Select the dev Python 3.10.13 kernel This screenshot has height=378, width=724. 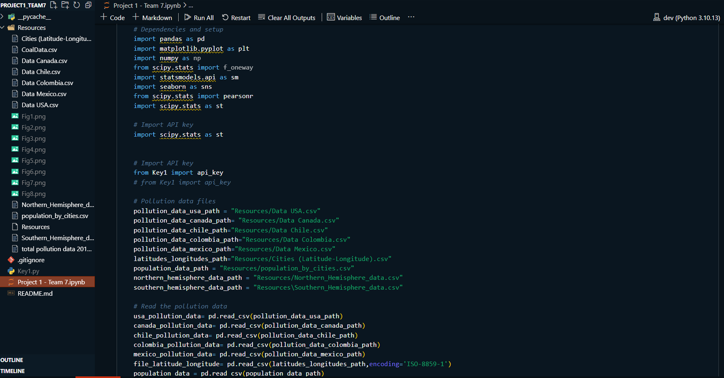[686, 17]
